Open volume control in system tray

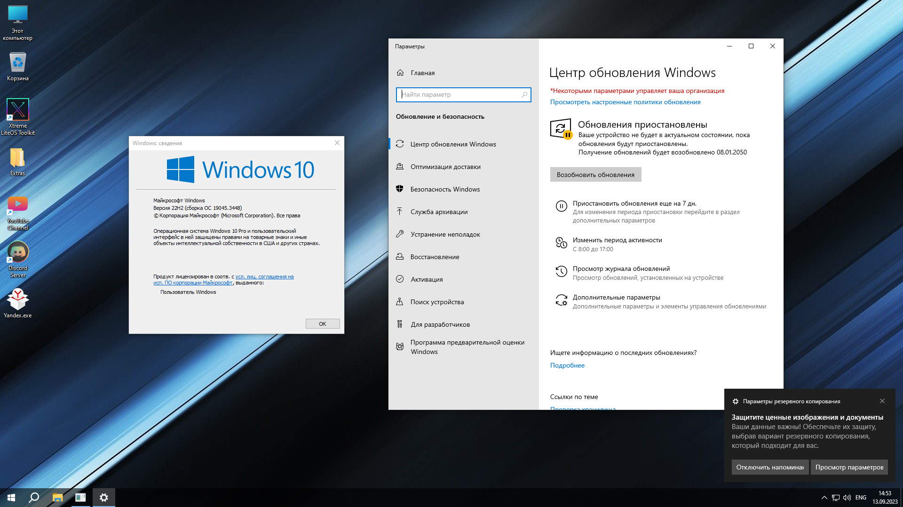847,498
